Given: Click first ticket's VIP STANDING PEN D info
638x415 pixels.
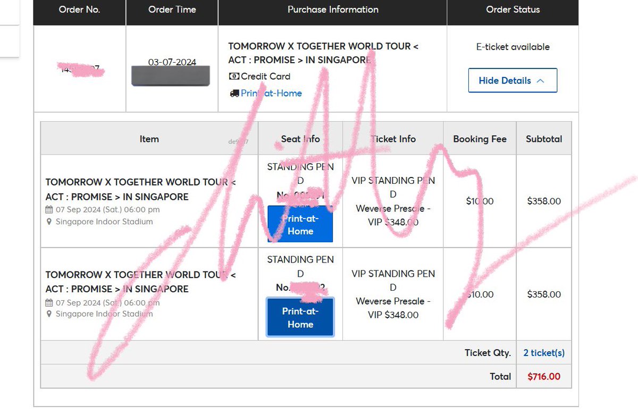Looking at the screenshot, I should [x=393, y=188].
